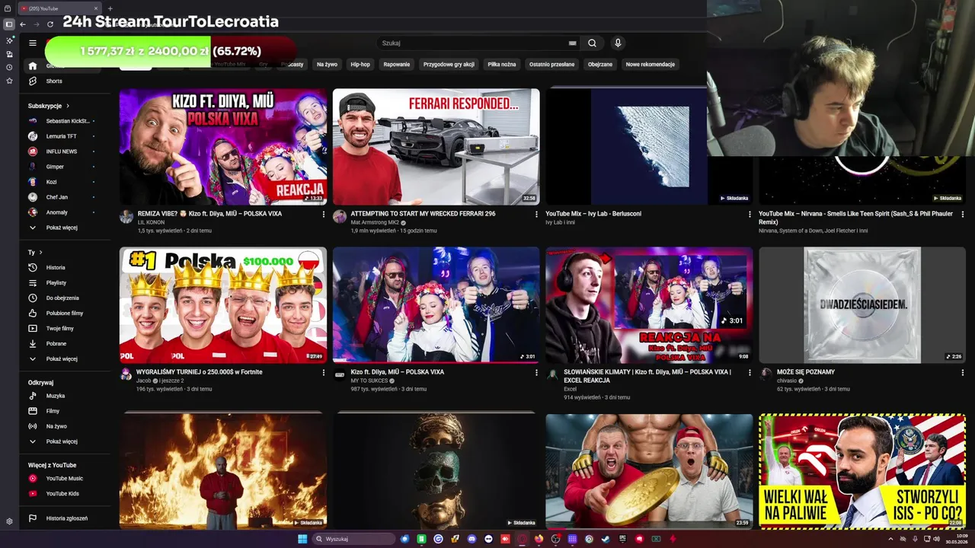Open Polubione filmy liked videos
This screenshot has height=548, width=975.
(x=65, y=313)
